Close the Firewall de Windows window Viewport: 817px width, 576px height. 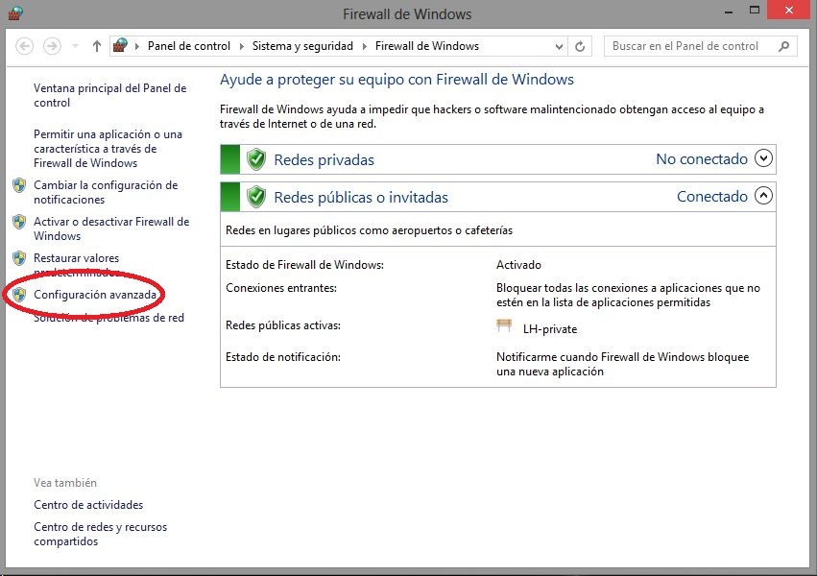point(789,11)
